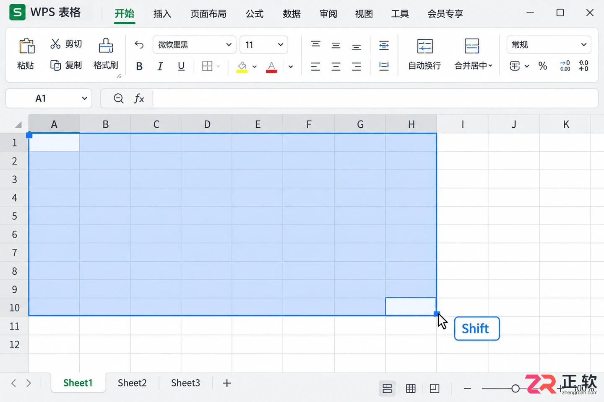Viewport: 604px width, 402px height.
Task: Align text to top
Action: [315, 45]
